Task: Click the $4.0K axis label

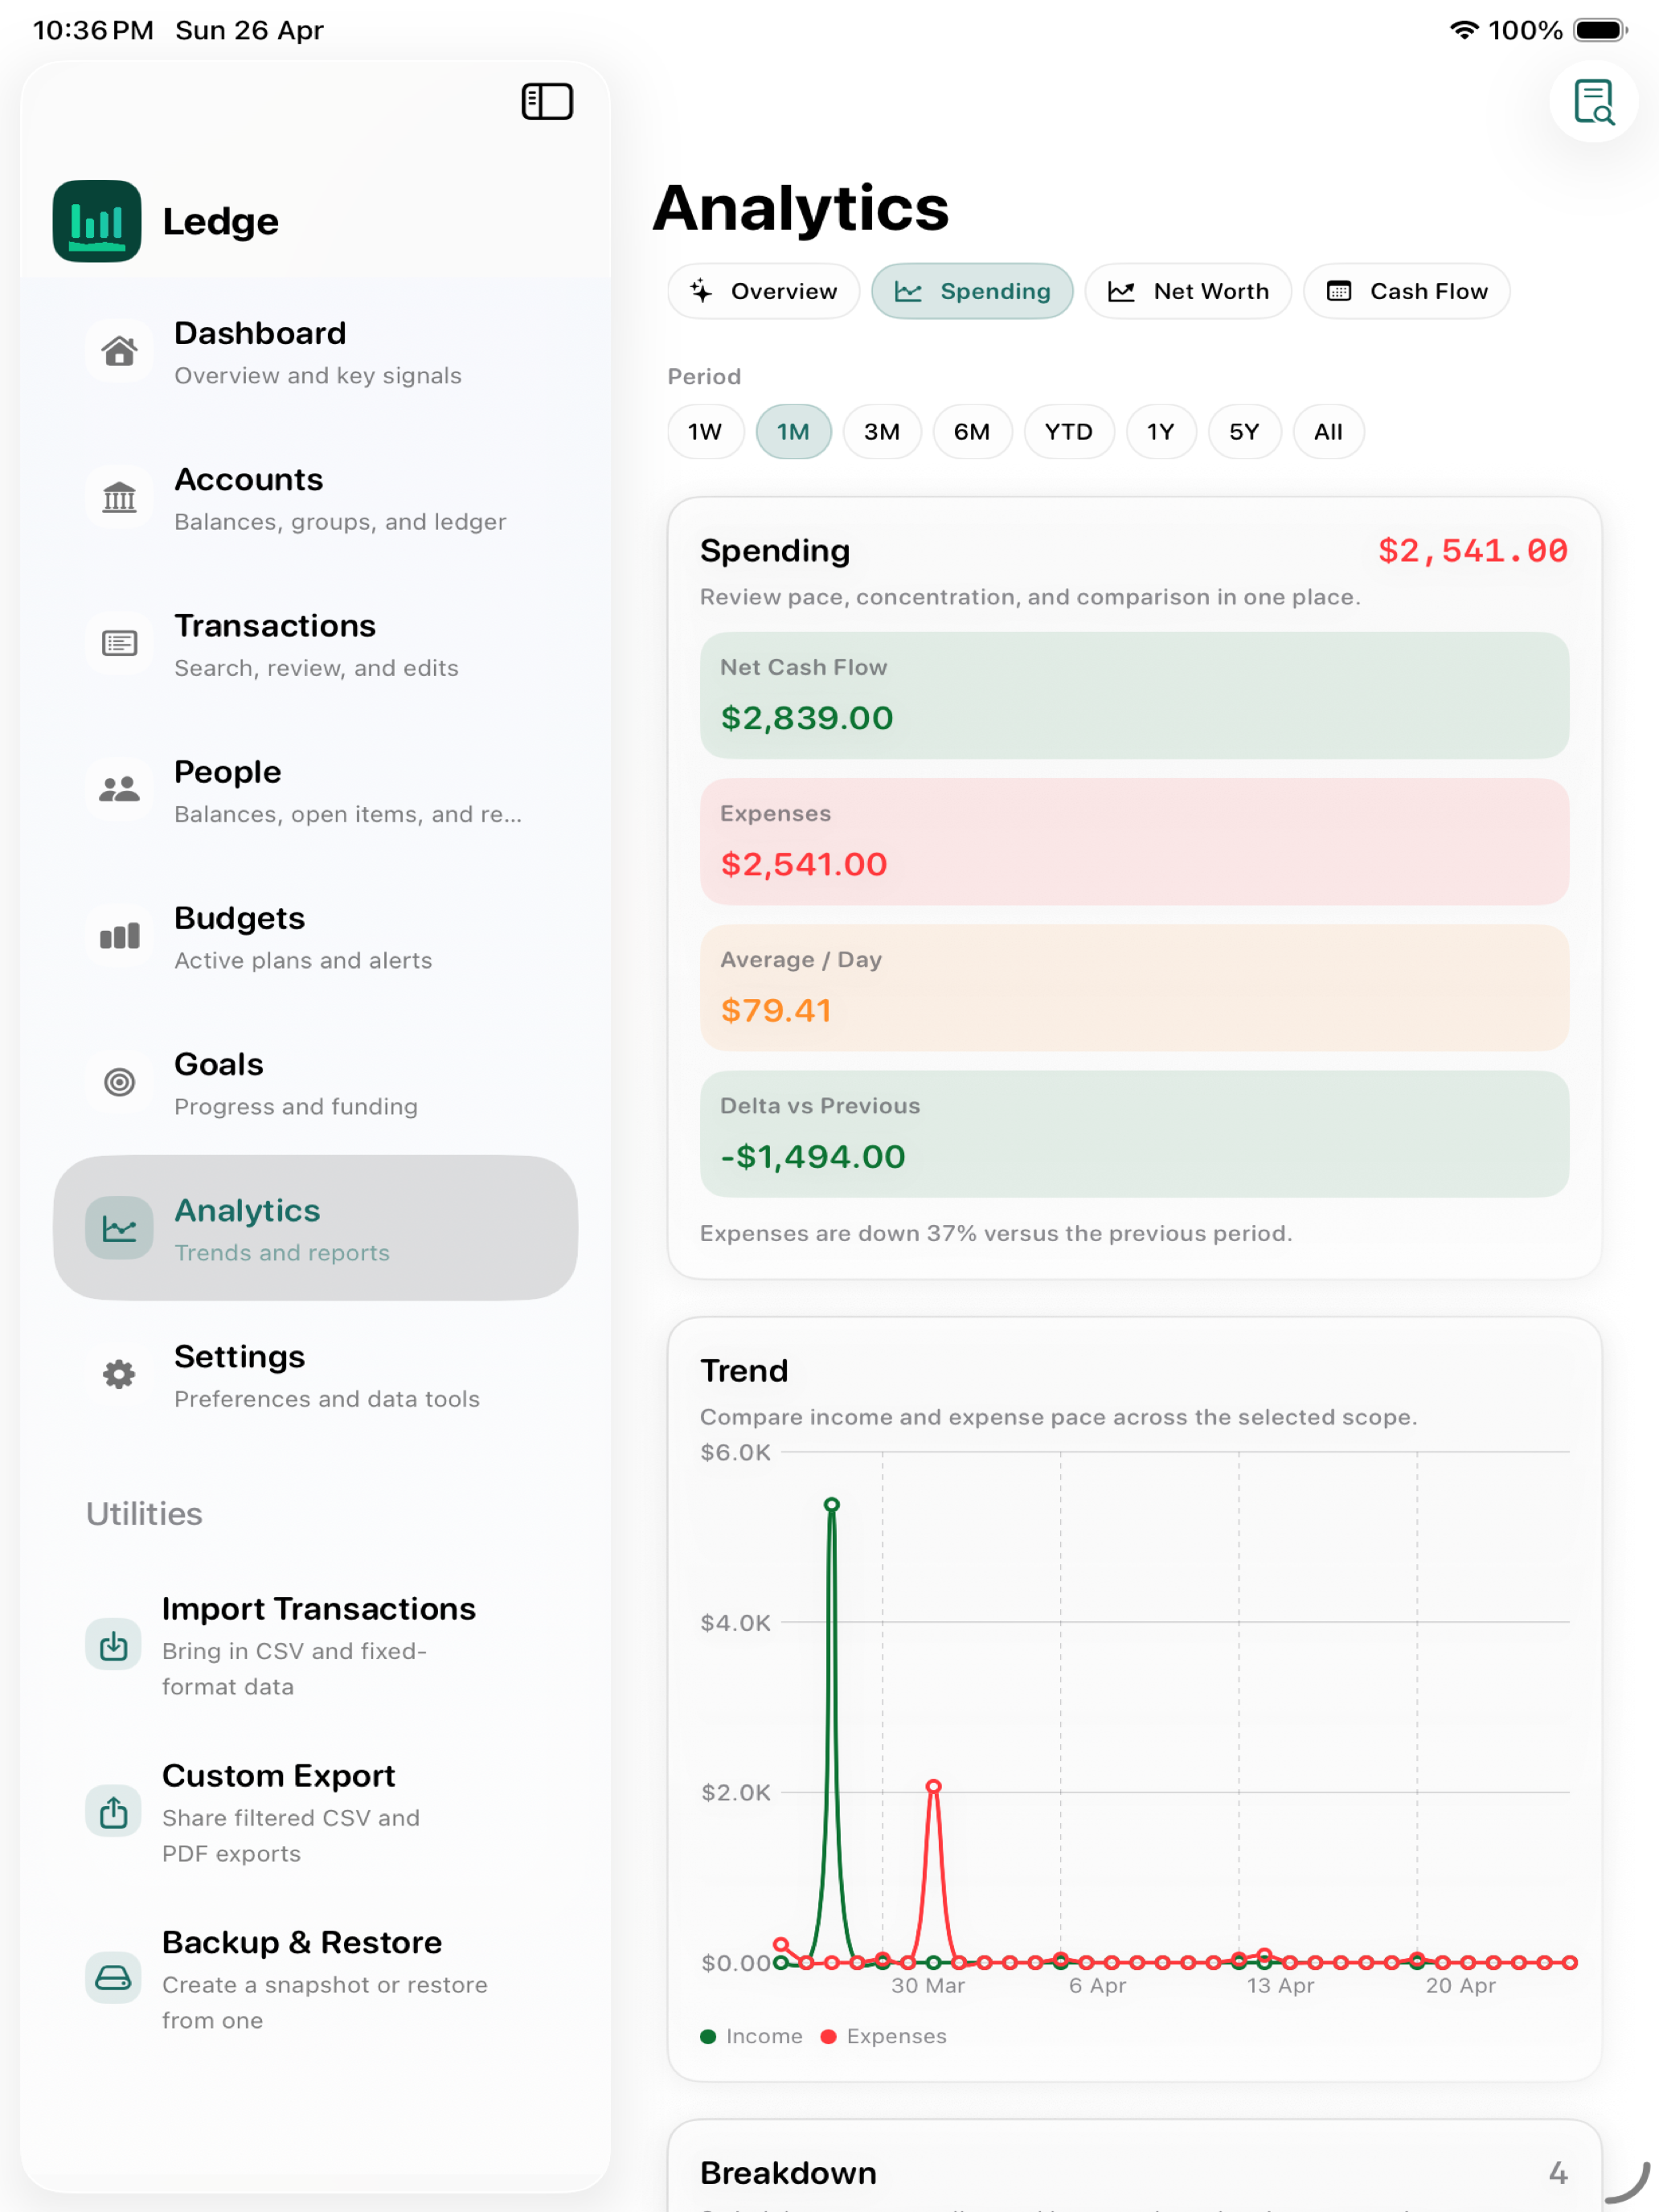Action: pos(735,1622)
